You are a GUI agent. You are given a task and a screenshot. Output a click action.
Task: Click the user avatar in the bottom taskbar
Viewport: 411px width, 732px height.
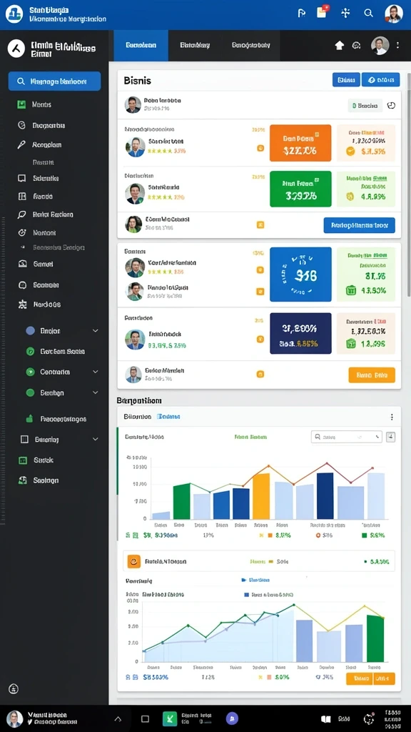tap(14, 719)
